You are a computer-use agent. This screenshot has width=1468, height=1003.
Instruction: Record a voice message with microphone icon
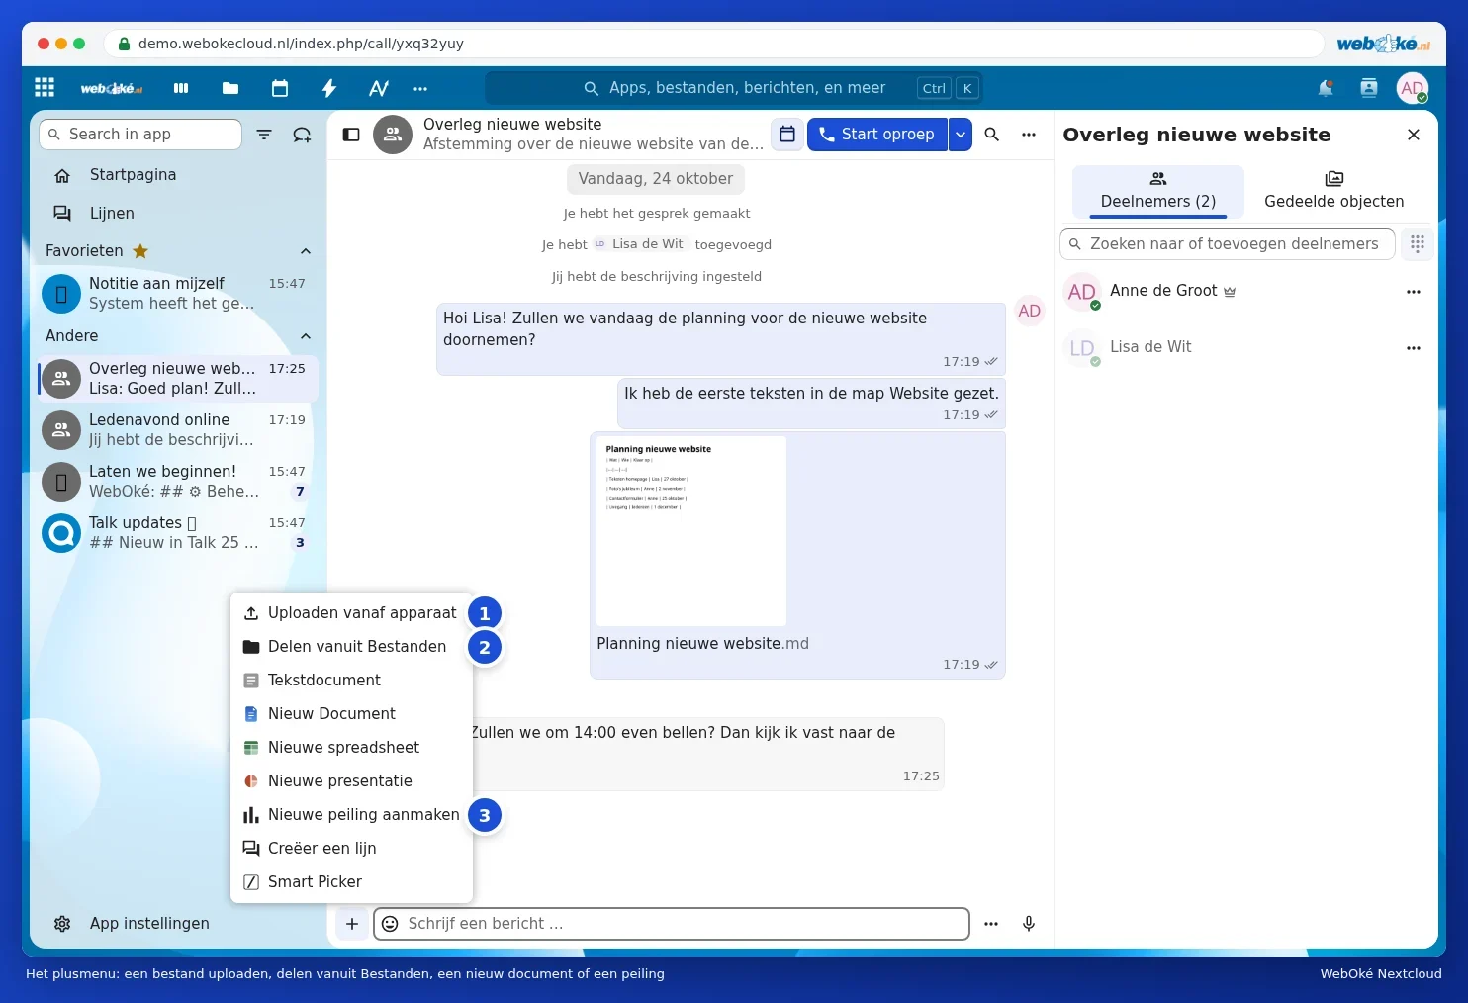tap(1029, 924)
